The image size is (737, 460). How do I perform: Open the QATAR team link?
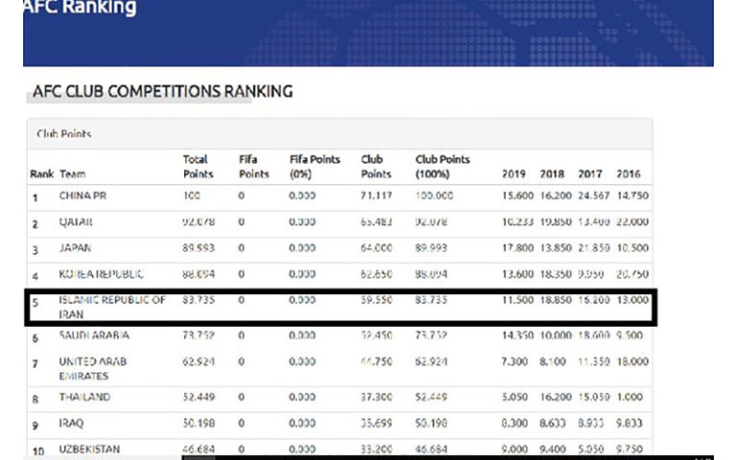click(x=76, y=222)
